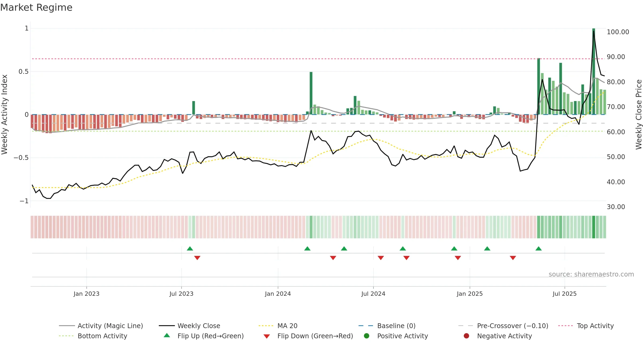This screenshot has height=361, width=643.
Task: Click the 90.00 price axis tick
Action: coord(616,57)
